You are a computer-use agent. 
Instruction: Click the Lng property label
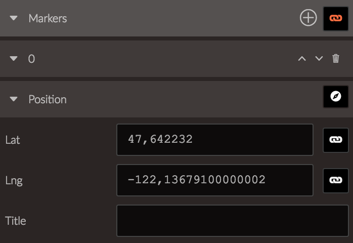pos(14,181)
